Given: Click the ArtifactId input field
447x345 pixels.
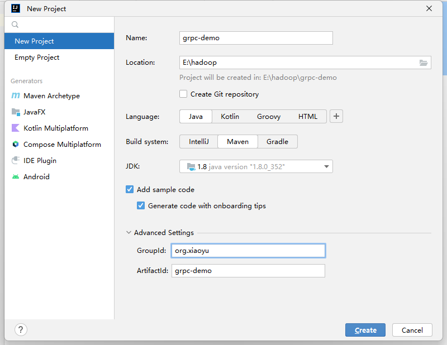Looking at the screenshot, I should pyautogui.click(x=248, y=271).
